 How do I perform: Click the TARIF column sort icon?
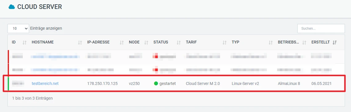(x=225, y=42)
